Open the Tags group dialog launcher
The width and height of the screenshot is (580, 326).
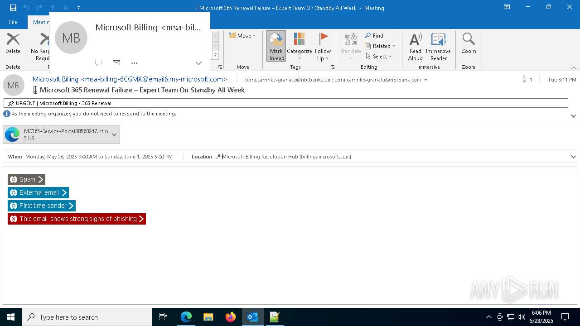332,67
